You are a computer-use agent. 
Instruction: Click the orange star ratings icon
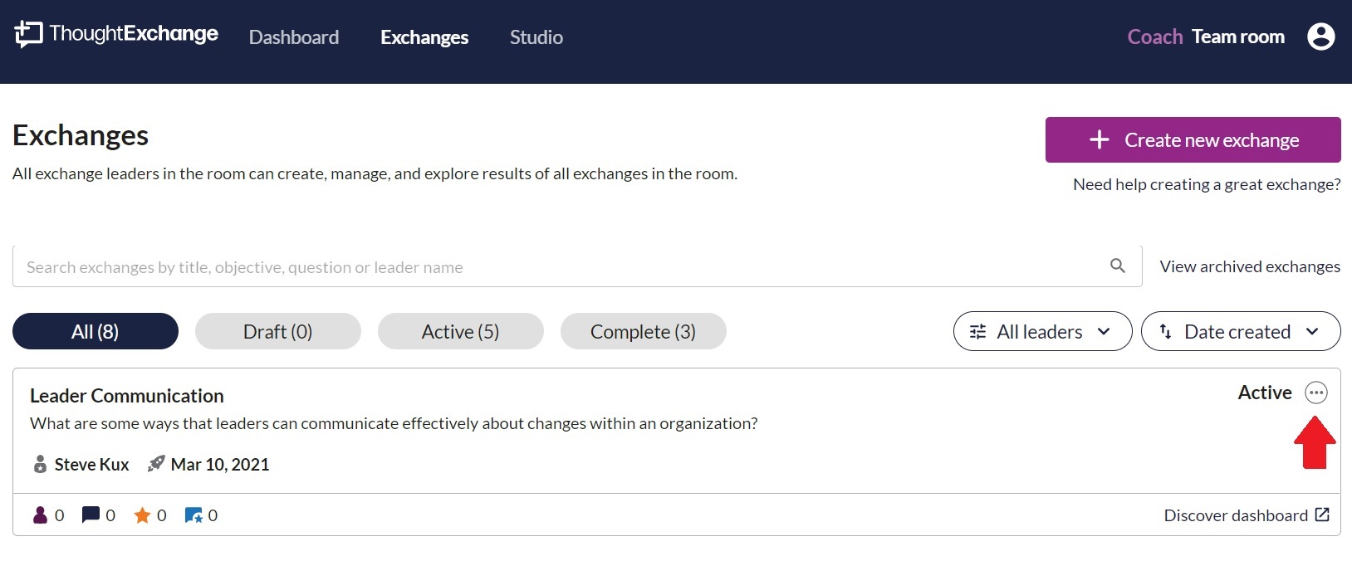tap(142, 515)
